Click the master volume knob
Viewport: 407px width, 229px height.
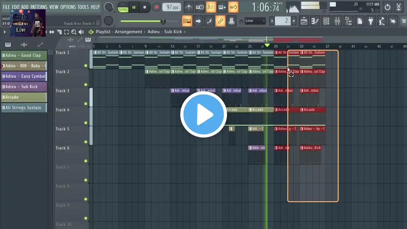pyautogui.click(x=108, y=7)
